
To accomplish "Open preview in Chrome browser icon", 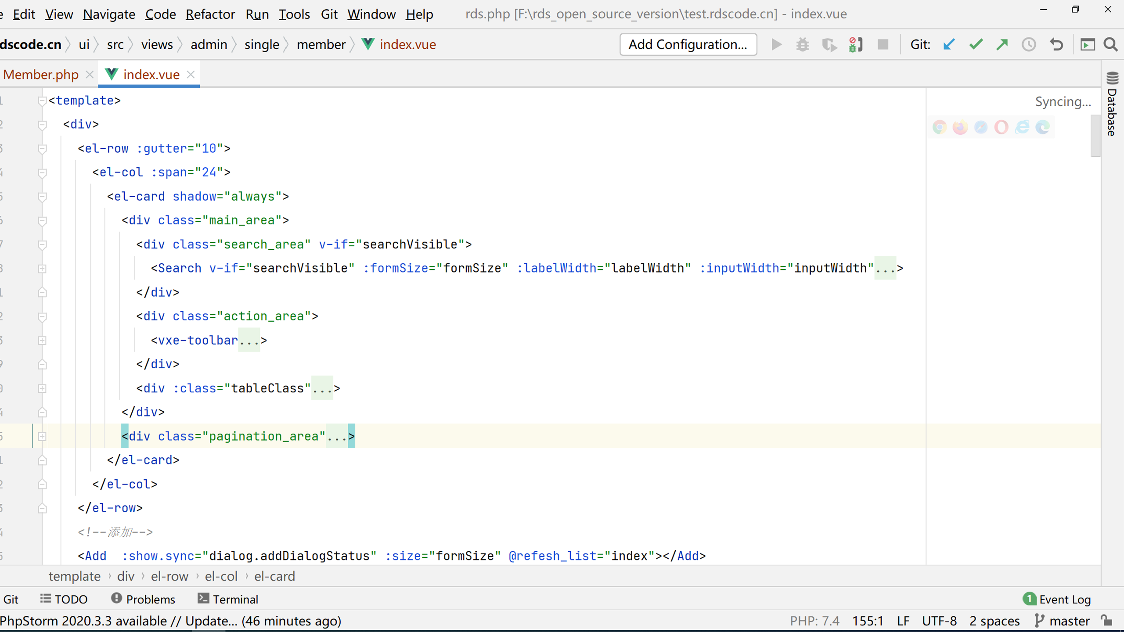I will [x=940, y=127].
